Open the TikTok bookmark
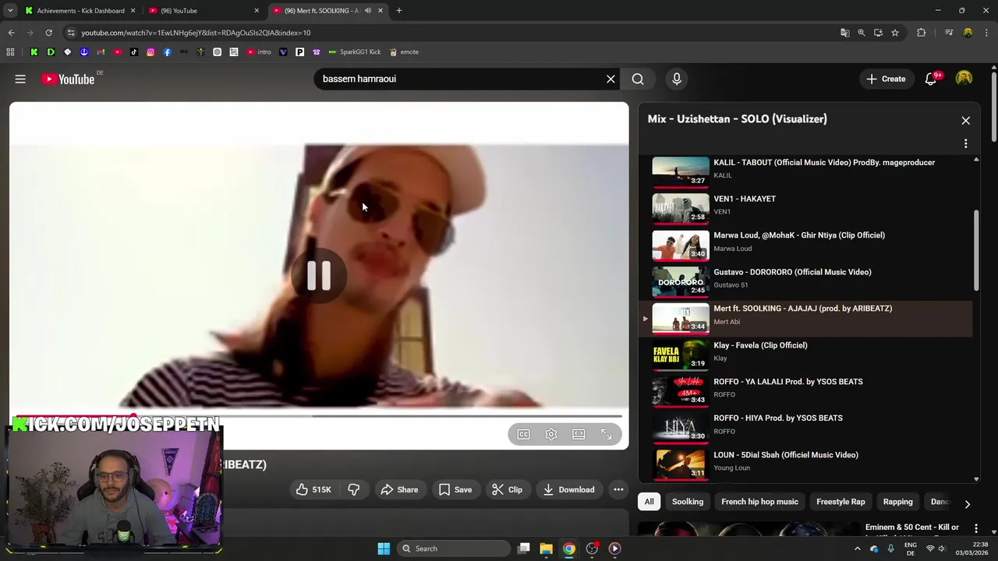 coord(134,52)
